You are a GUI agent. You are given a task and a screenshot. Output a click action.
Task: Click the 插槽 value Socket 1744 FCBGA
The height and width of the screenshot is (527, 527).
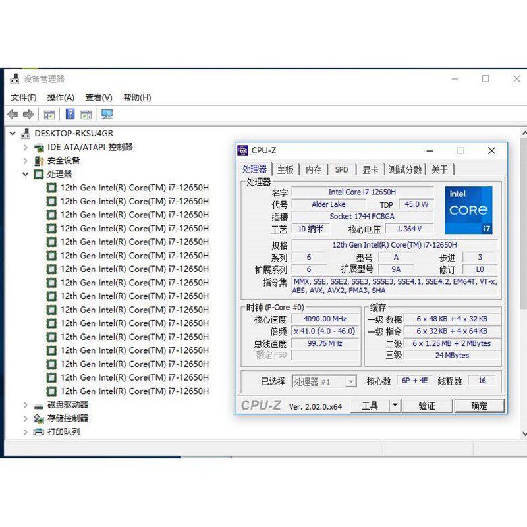(362, 216)
